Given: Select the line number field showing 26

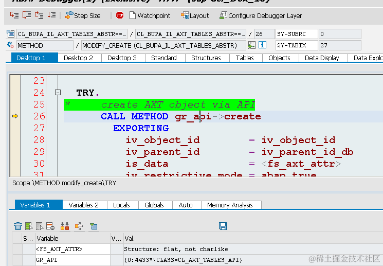Looking at the screenshot, I should [x=264, y=34].
